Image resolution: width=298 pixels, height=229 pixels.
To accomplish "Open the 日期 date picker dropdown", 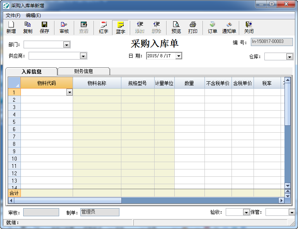I will click(x=179, y=56).
